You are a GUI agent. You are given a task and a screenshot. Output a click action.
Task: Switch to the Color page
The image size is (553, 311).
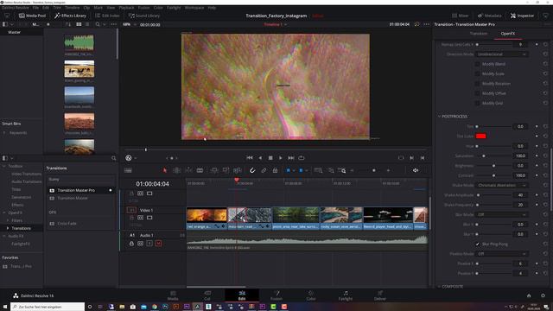311,295
